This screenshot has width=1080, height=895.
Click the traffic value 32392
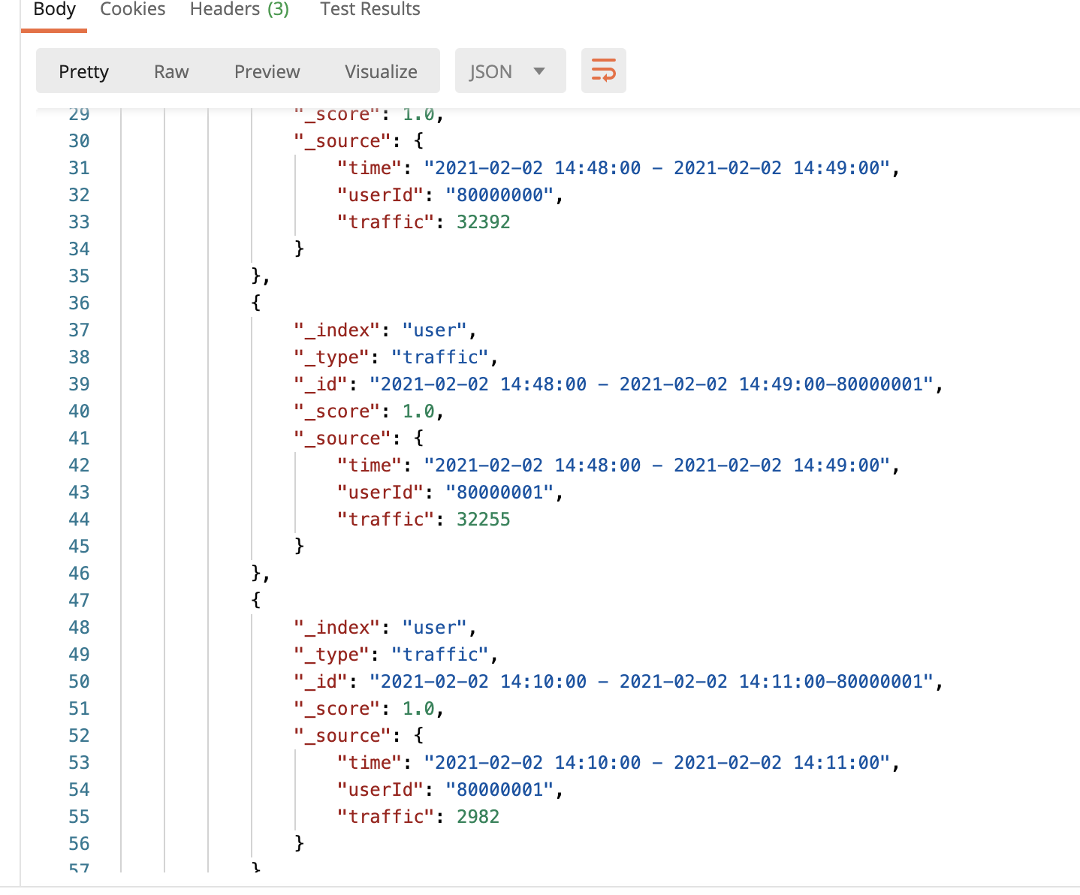click(x=484, y=222)
